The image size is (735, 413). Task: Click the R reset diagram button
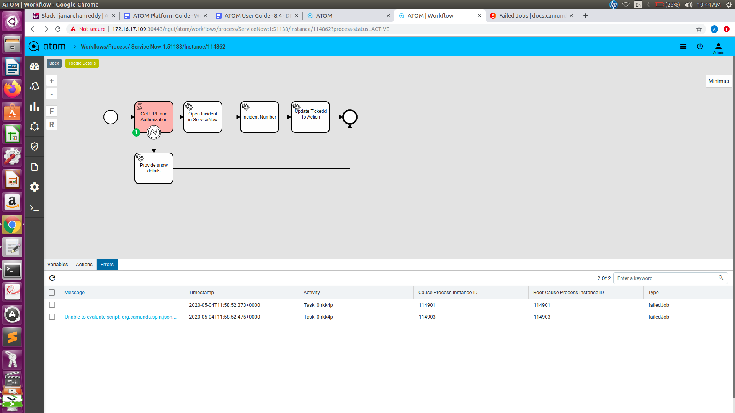pos(52,125)
